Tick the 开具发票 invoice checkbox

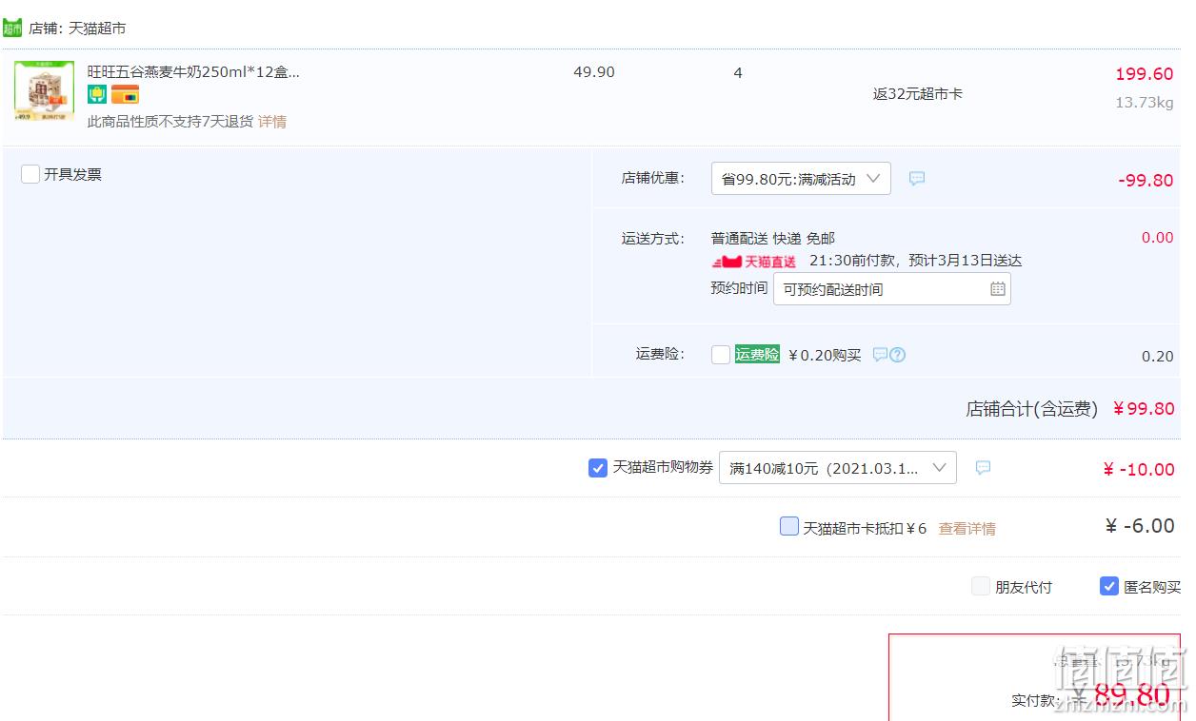point(30,174)
